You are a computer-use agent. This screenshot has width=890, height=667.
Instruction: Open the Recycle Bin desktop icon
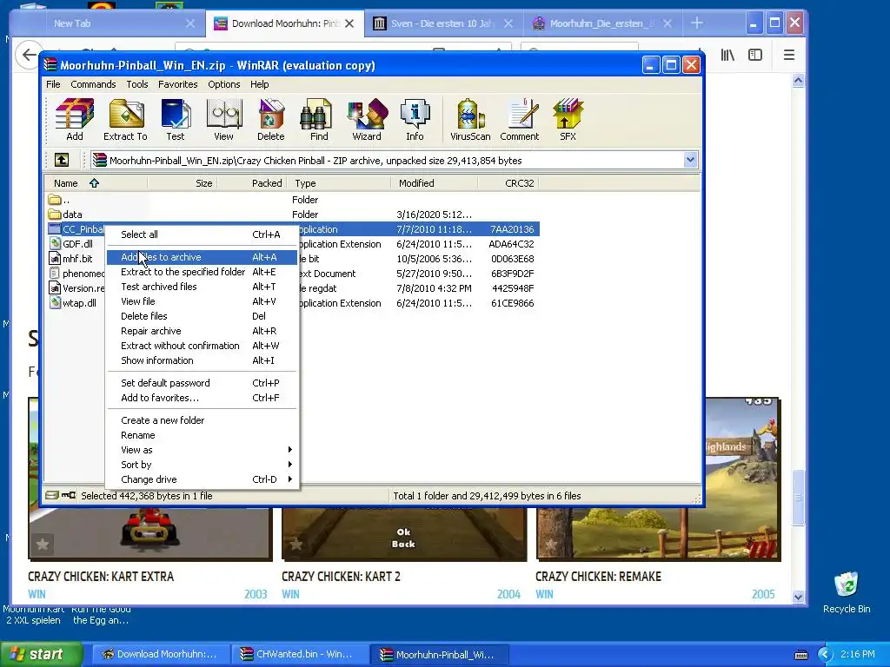[847, 592]
